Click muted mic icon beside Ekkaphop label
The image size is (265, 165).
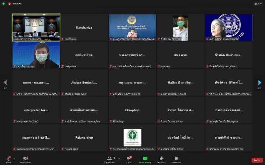[x=111, y=121]
